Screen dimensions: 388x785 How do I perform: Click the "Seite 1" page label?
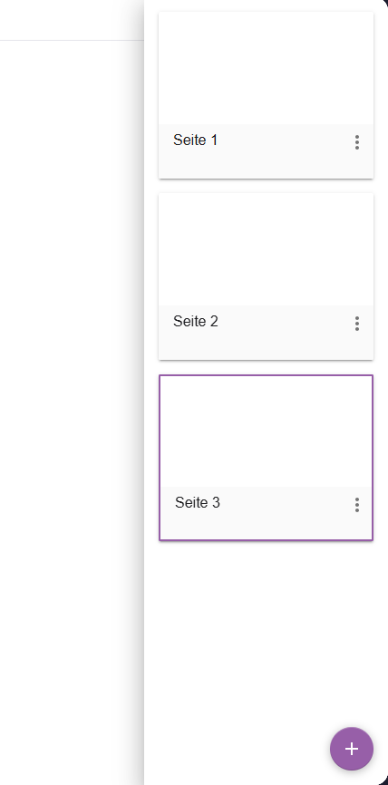tap(195, 141)
